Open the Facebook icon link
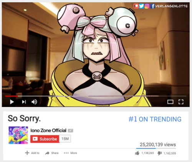This screenshot has height=162, width=192. 152,6
